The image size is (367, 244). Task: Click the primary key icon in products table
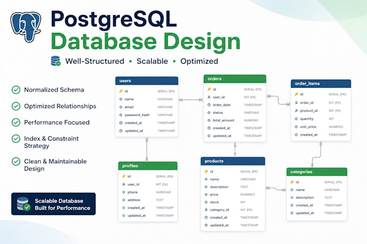[x=206, y=171]
